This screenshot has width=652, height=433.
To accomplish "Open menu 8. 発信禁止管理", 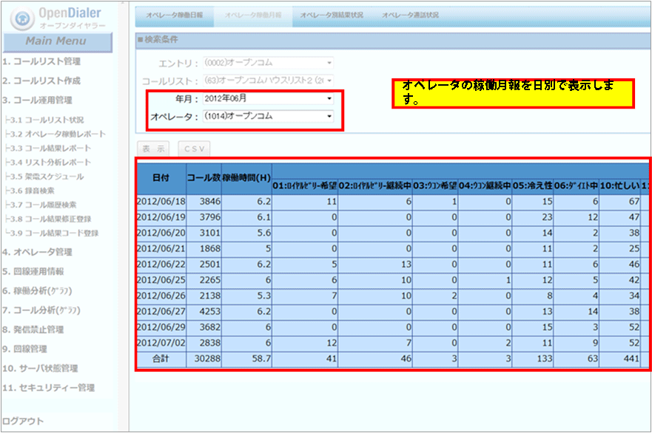I will [x=33, y=330].
